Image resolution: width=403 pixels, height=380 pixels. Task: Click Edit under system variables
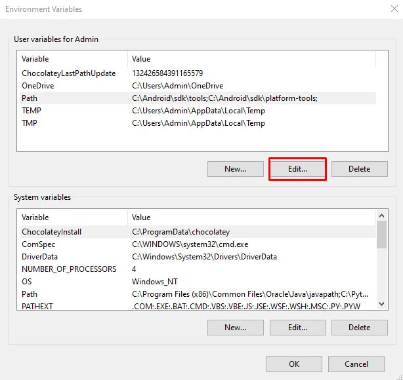click(x=297, y=327)
